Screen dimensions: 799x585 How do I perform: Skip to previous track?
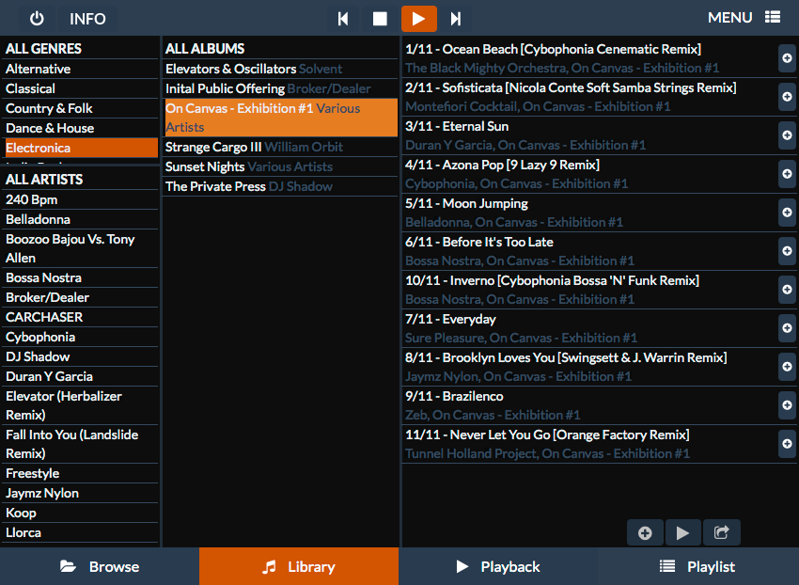pos(343,19)
